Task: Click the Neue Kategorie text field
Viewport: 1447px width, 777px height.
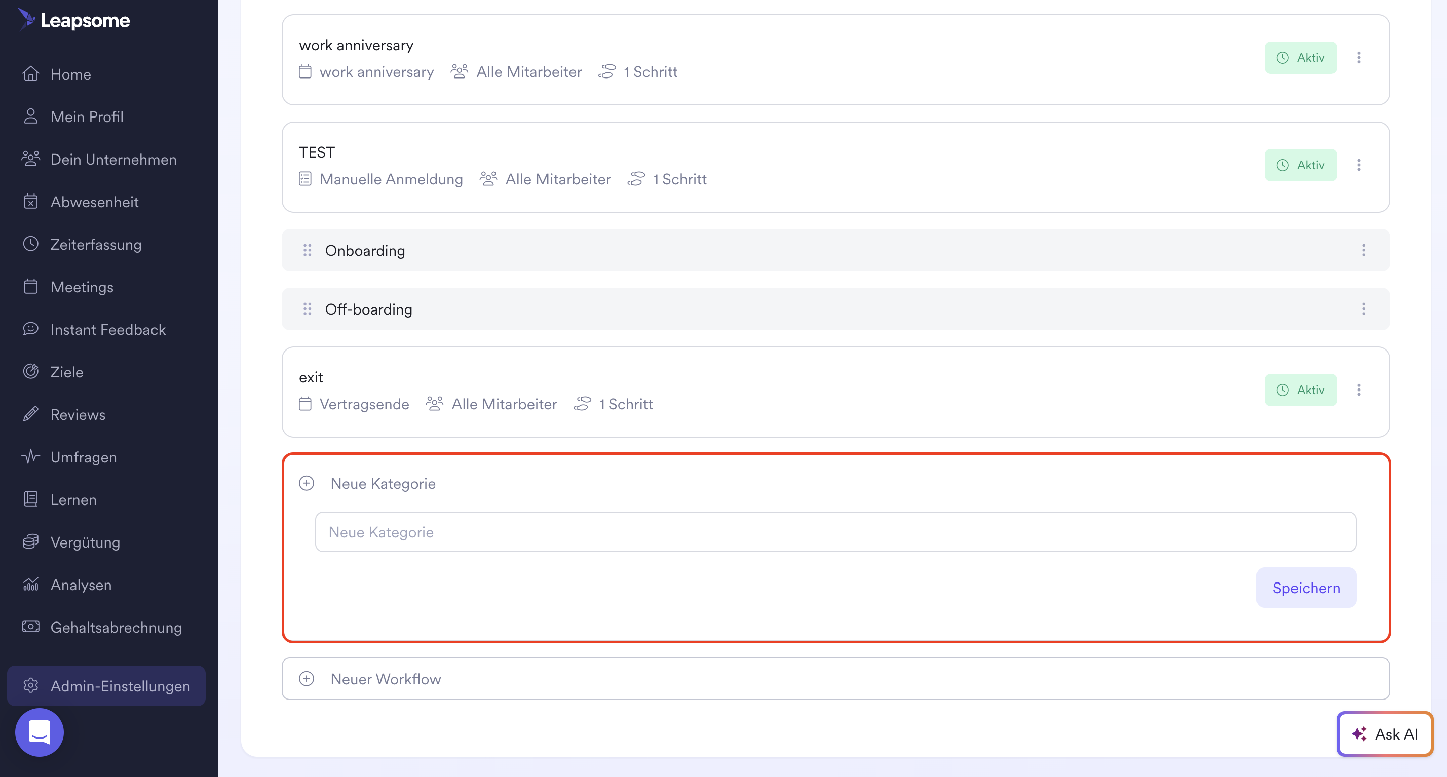Action: [836, 532]
